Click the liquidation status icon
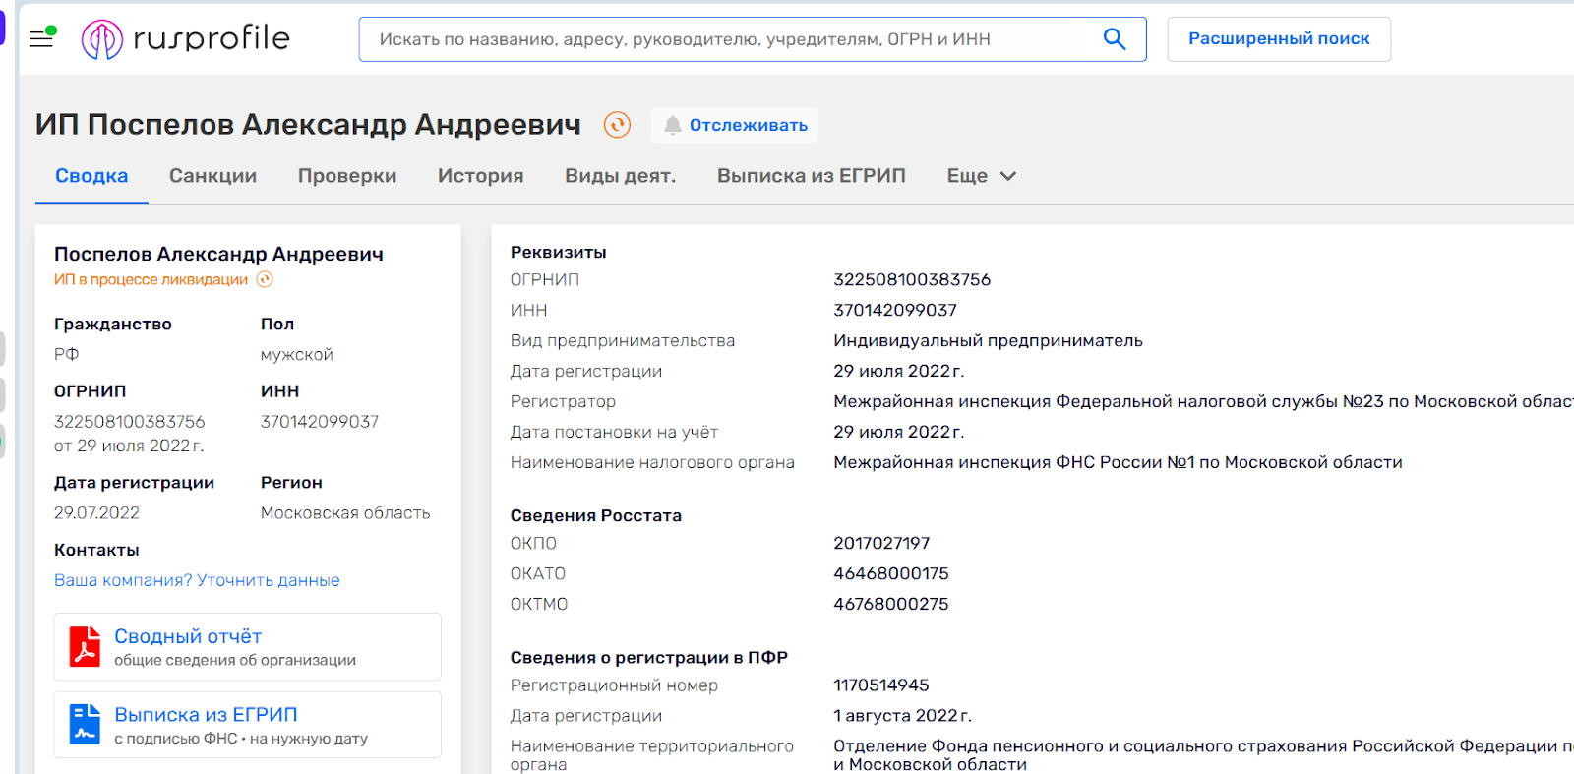The width and height of the screenshot is (1574, 774). point(265,280)
